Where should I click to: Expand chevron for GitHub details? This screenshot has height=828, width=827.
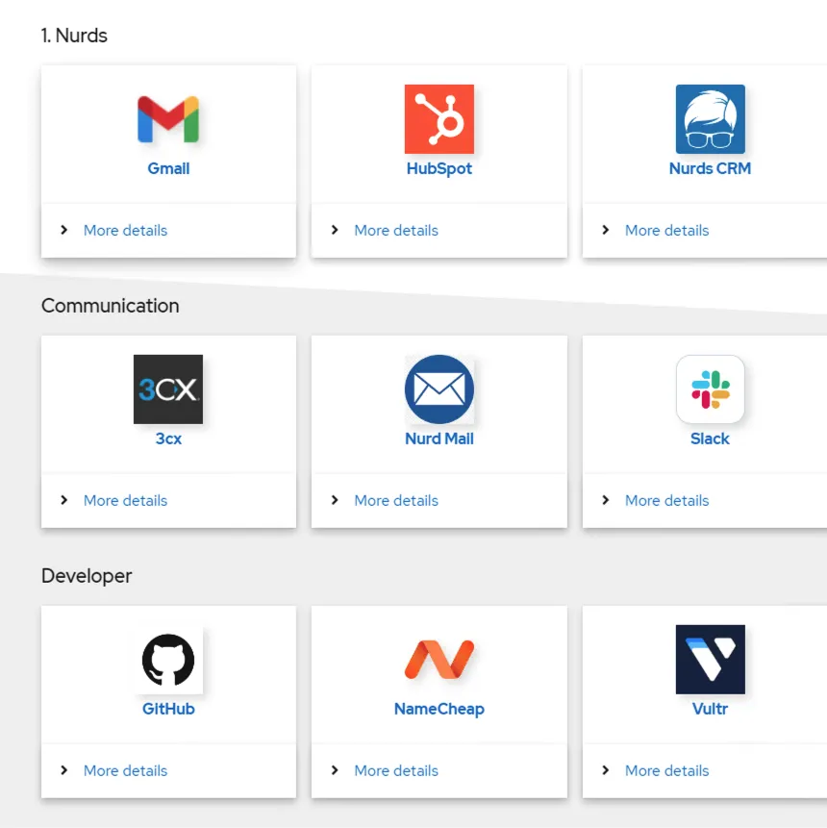pos(63,770)
